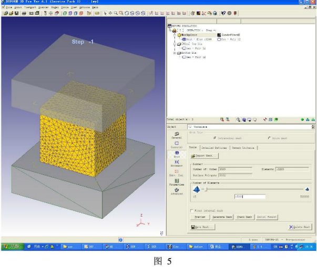Image resolution: width=317 pixels, height=267 pixels.
Task: Click the printer icon in top toolbar
Action: (x=24, y=13)
